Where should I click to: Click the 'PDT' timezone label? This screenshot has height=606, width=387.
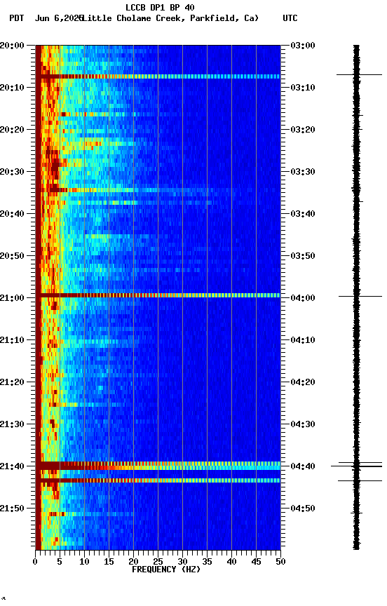[17, 18]
